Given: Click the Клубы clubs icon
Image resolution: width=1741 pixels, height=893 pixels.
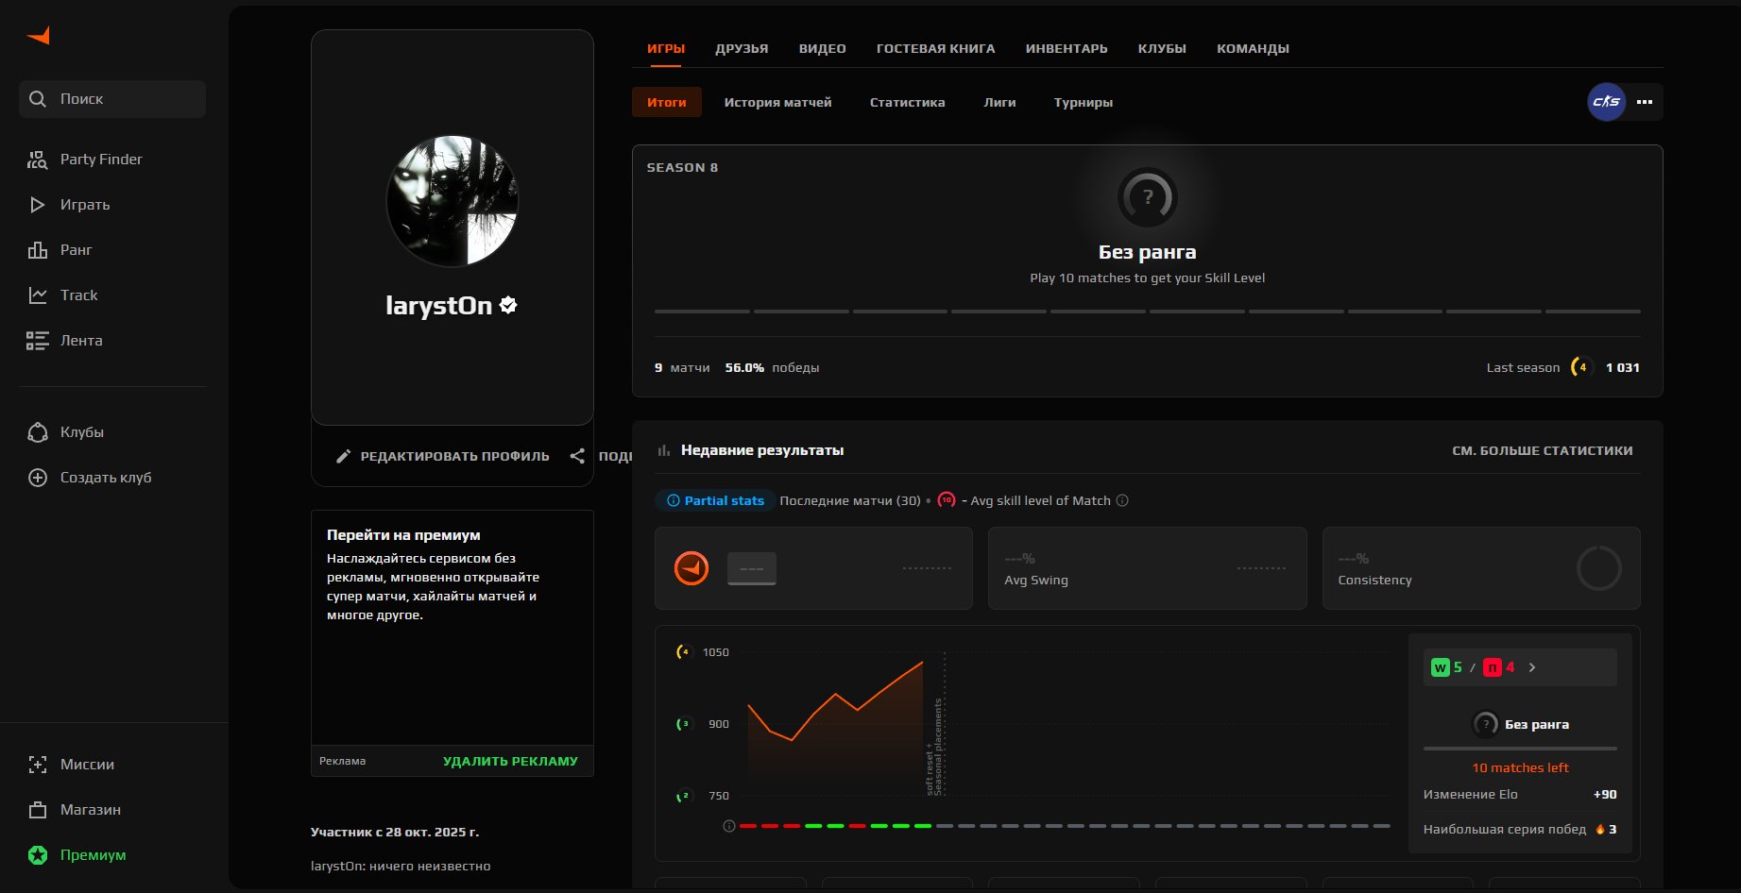Looking at the screenshot, I should (37, 432).
